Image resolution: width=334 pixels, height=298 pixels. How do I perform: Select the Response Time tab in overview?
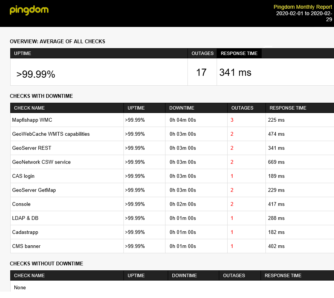239,53
